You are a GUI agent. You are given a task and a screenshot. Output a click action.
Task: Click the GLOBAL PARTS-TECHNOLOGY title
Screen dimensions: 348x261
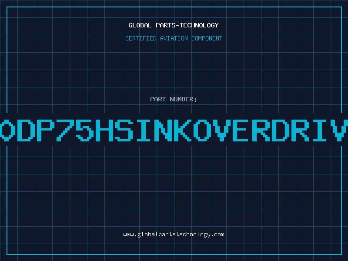click(174, 25)
